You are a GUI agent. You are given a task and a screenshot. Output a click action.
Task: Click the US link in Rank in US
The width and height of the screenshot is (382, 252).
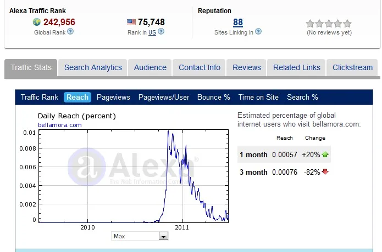[x=152, y=32]
